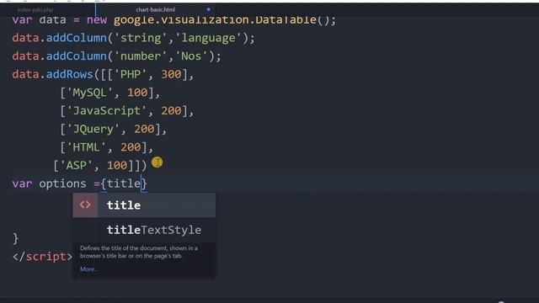Click the closing brace above </script>
This screenshot has height=303, width=539.
tap(16, 238)
